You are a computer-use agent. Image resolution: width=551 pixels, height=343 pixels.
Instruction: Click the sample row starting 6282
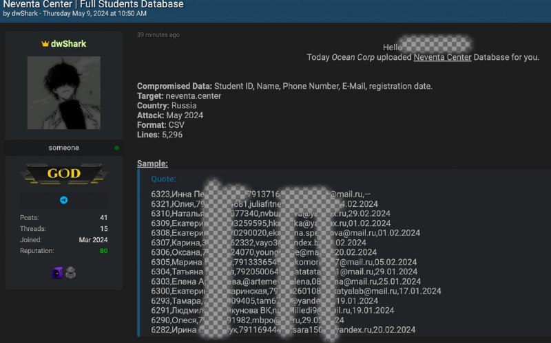[x=283, y=330]
